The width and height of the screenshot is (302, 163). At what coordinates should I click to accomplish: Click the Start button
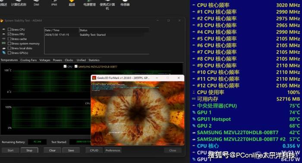coord(11,150)
